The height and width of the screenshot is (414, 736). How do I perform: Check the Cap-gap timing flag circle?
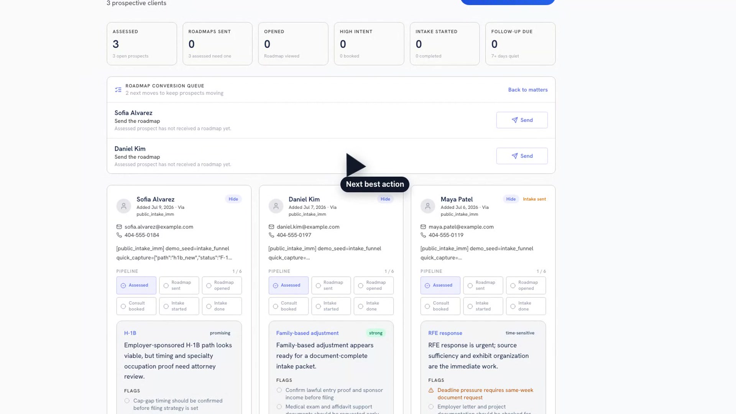127,401
